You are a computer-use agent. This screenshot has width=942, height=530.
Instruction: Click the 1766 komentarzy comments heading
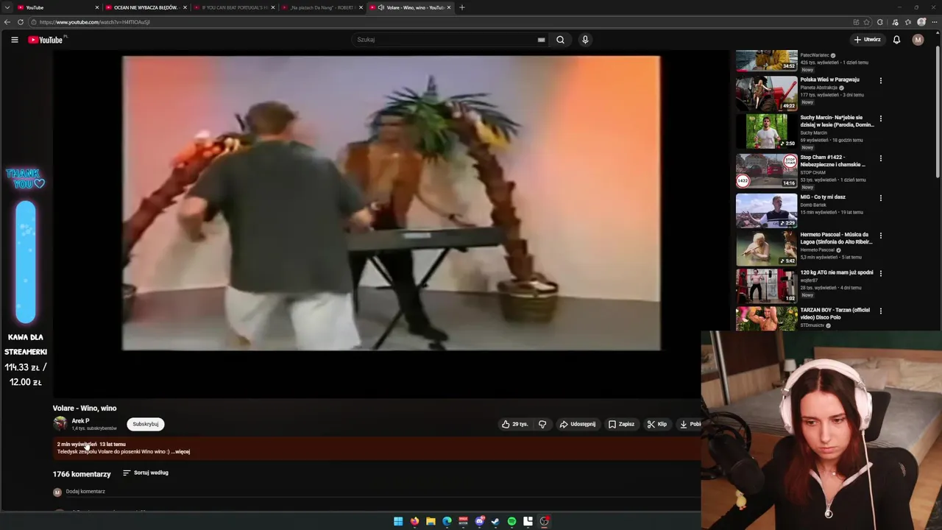point(82,474)
